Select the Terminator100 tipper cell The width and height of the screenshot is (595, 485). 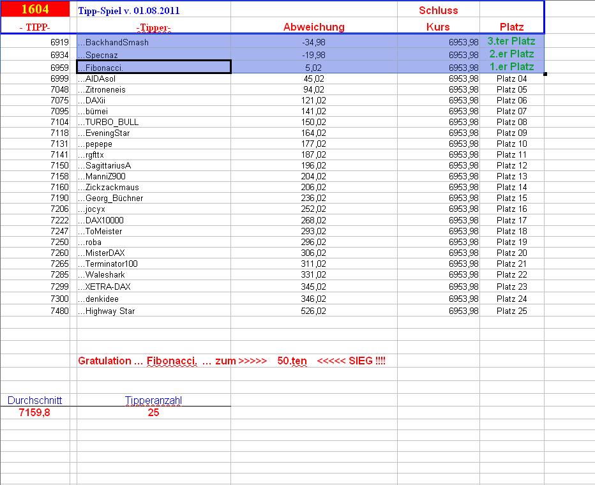click(x=154, y=264)
